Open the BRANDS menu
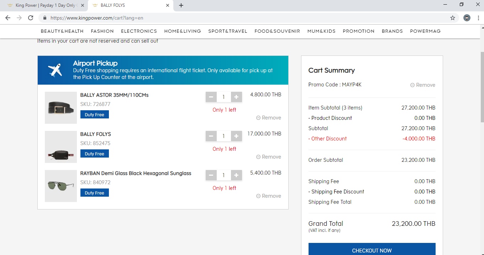This screenshot has height=255, width=484. (392, 31)
